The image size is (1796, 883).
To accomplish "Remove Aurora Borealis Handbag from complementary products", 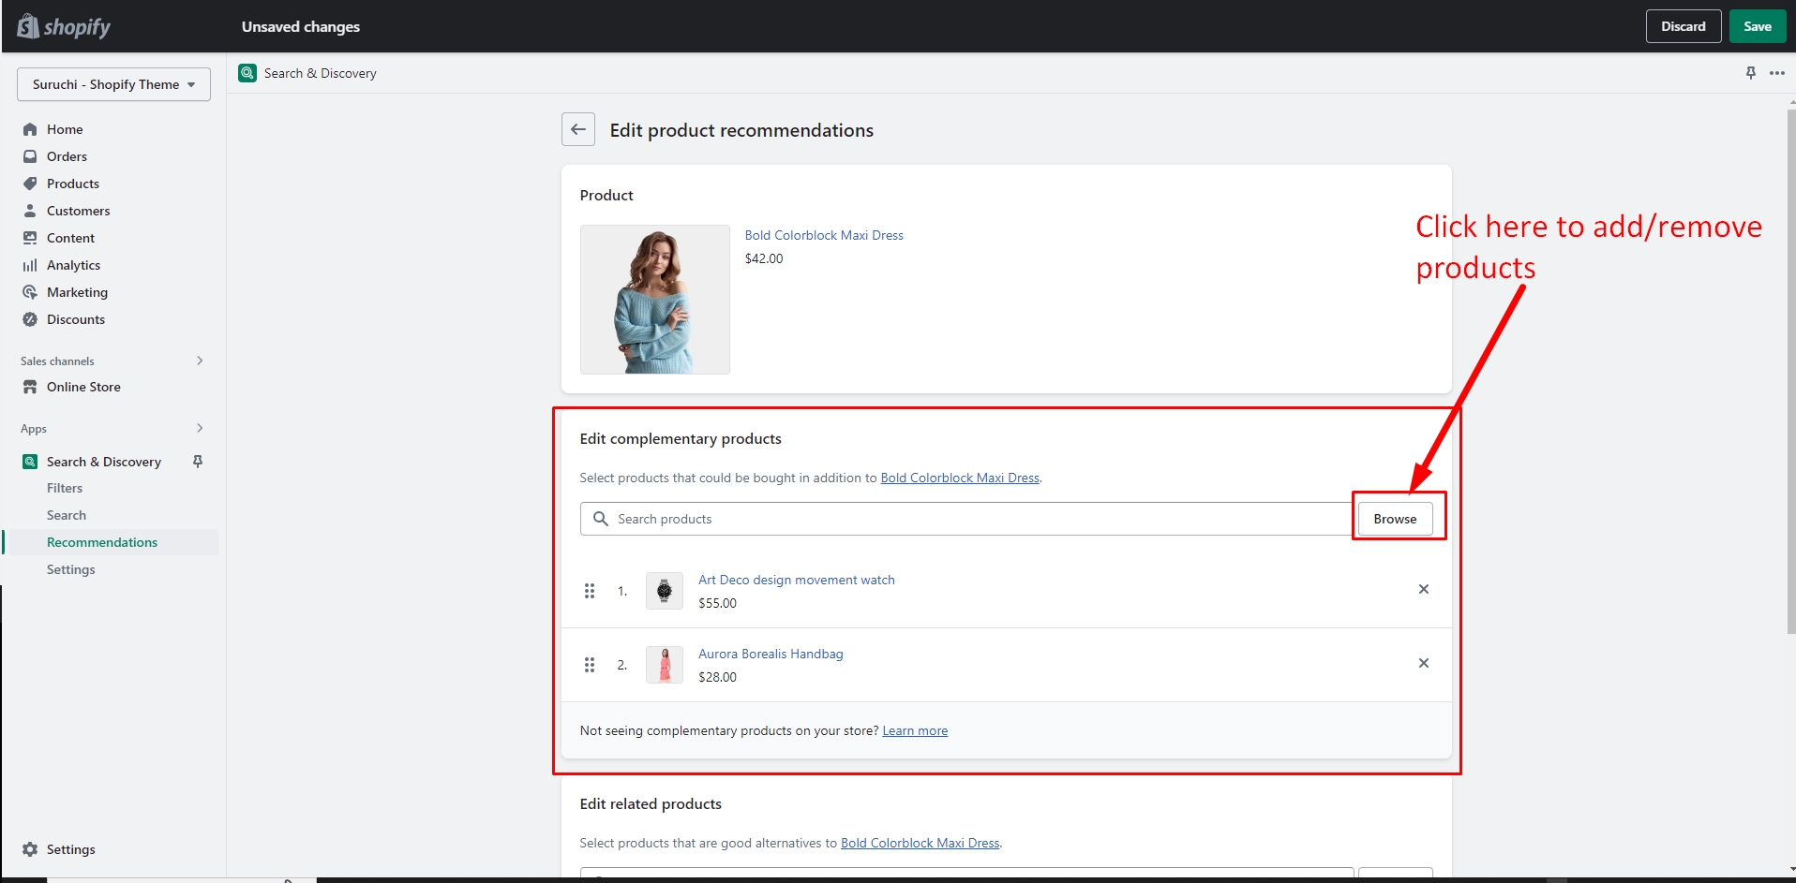I will [1423, 664].
